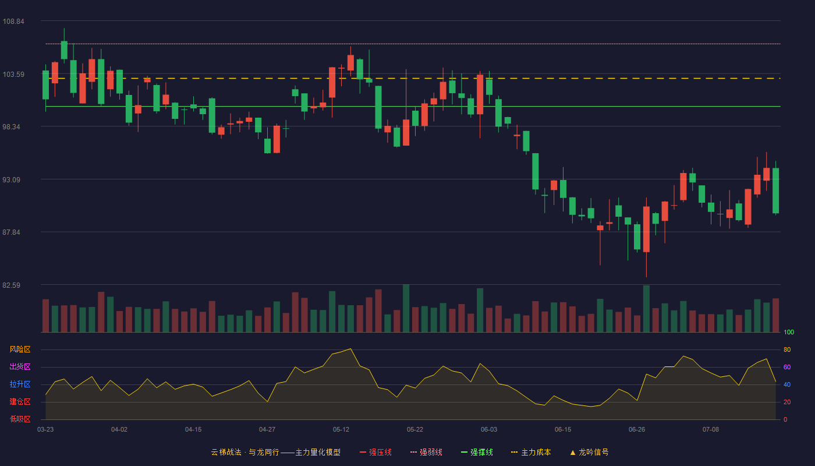
Task: Click the 06-15 date label
Action: click(563, 429)
